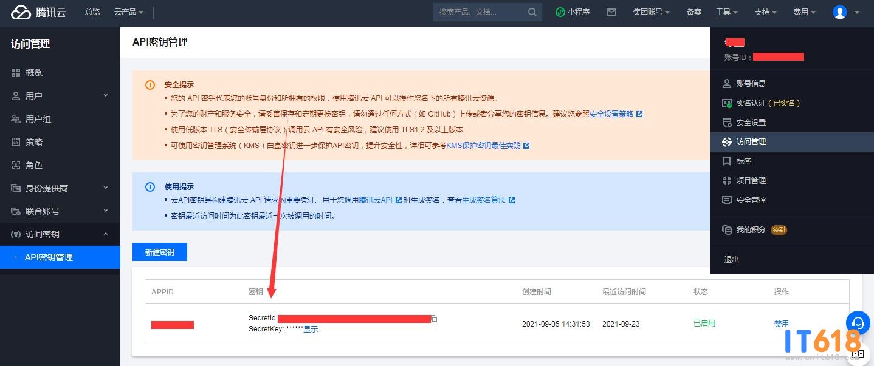Click the user avatar icon

coord(840,12)
